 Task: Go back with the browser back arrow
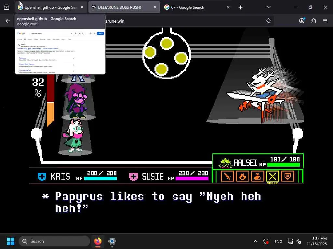coord(8,21)
